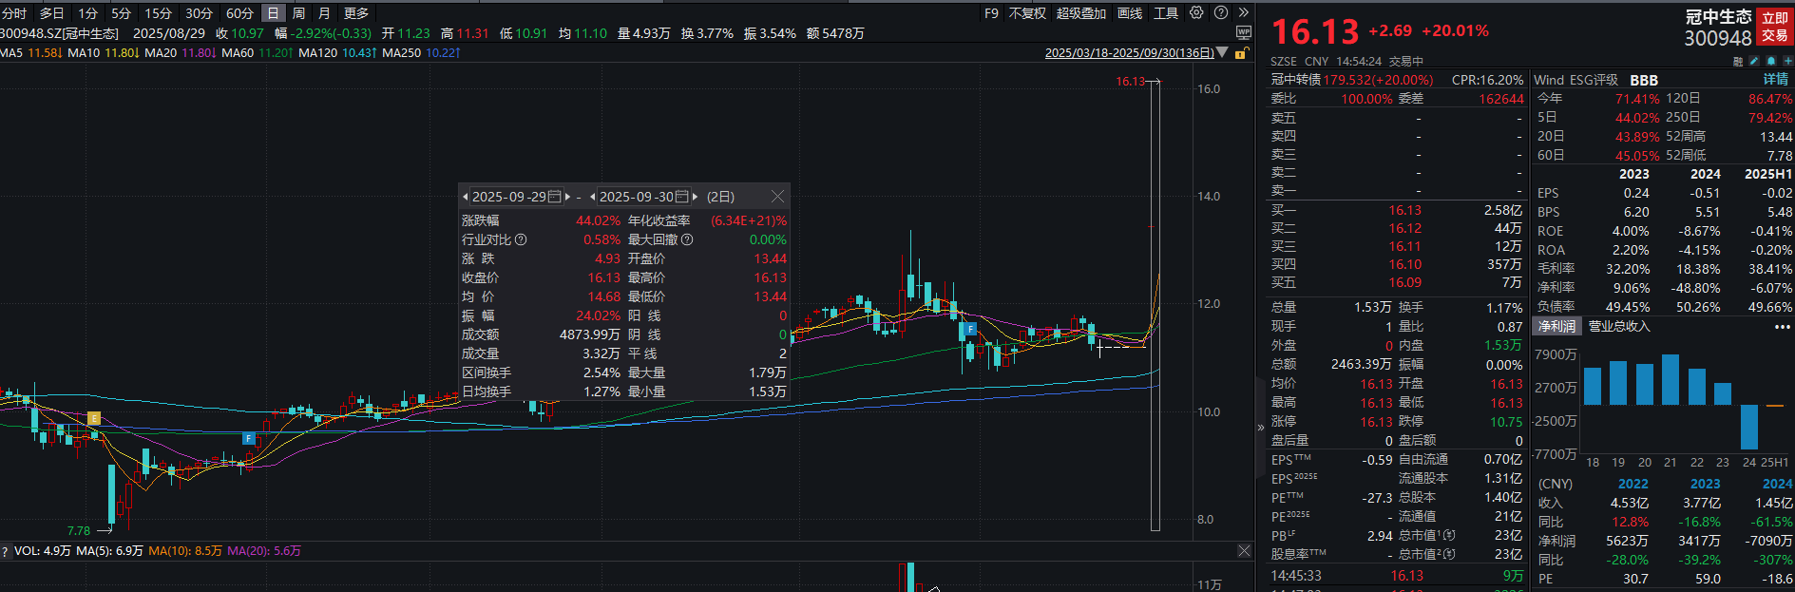The image size is (1795, 592).
Task: Click the WP icon above the chart
Action: [1243, 33]
